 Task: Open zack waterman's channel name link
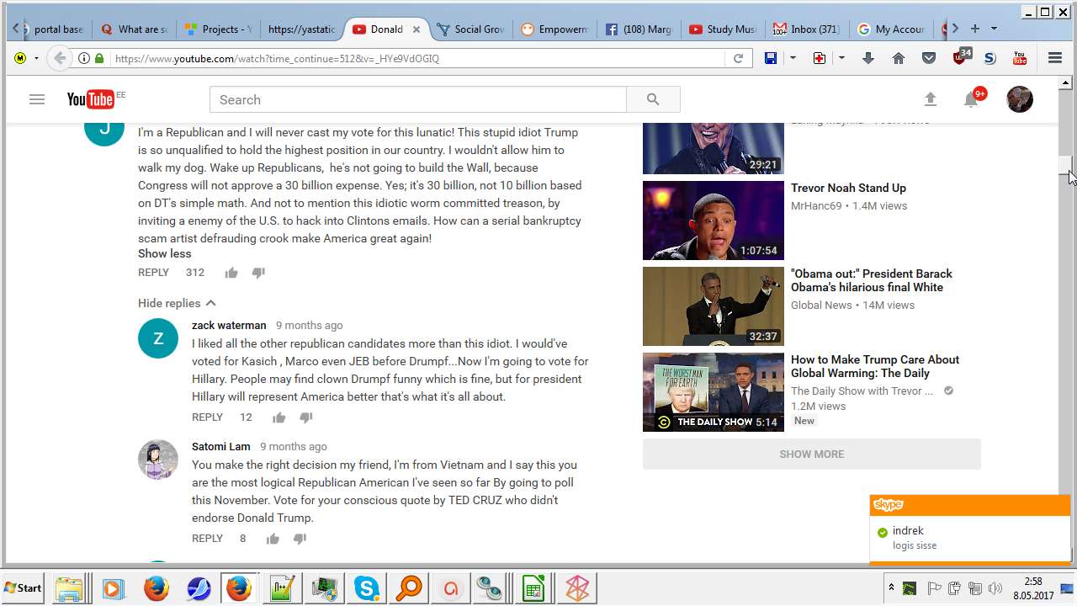pyautogui.click(x=229, y=325)
